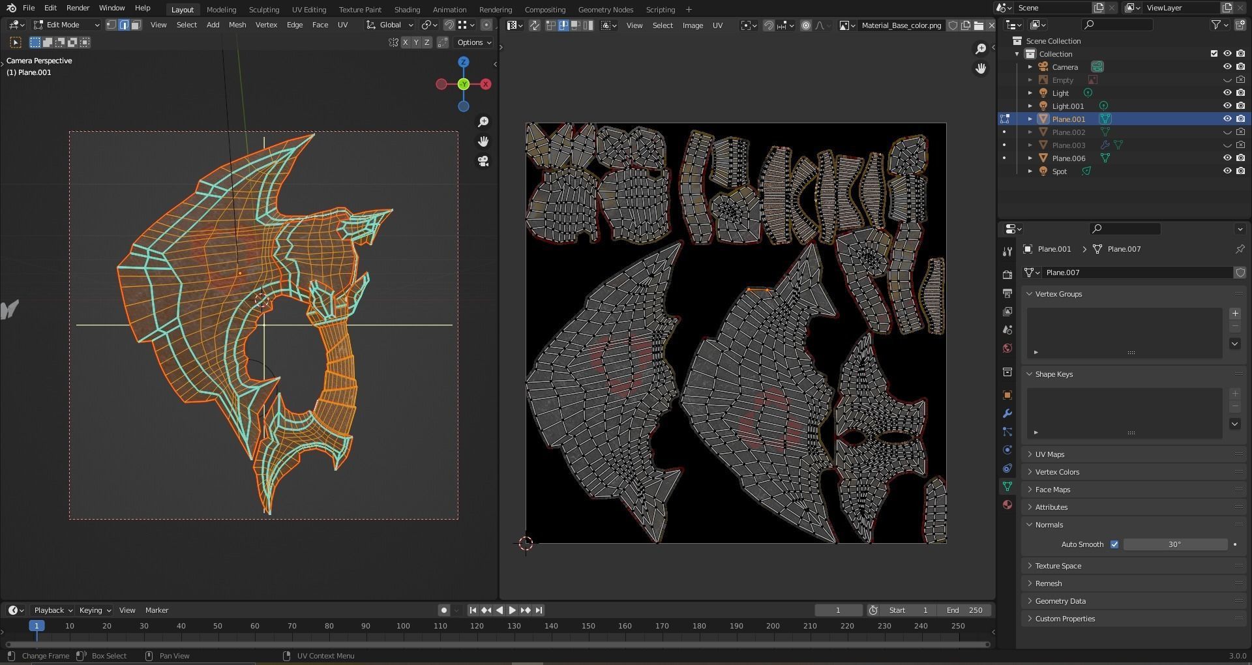This screenshot has height=665, width=1252.
Task: Expand the Camera item in the outliner
Action: pos(1030,66)
